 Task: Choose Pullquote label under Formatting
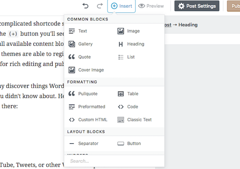click(88, 94)
